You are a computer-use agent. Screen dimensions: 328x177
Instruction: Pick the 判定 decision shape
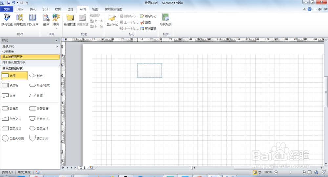pyautogui.click(x=36, y=76)
